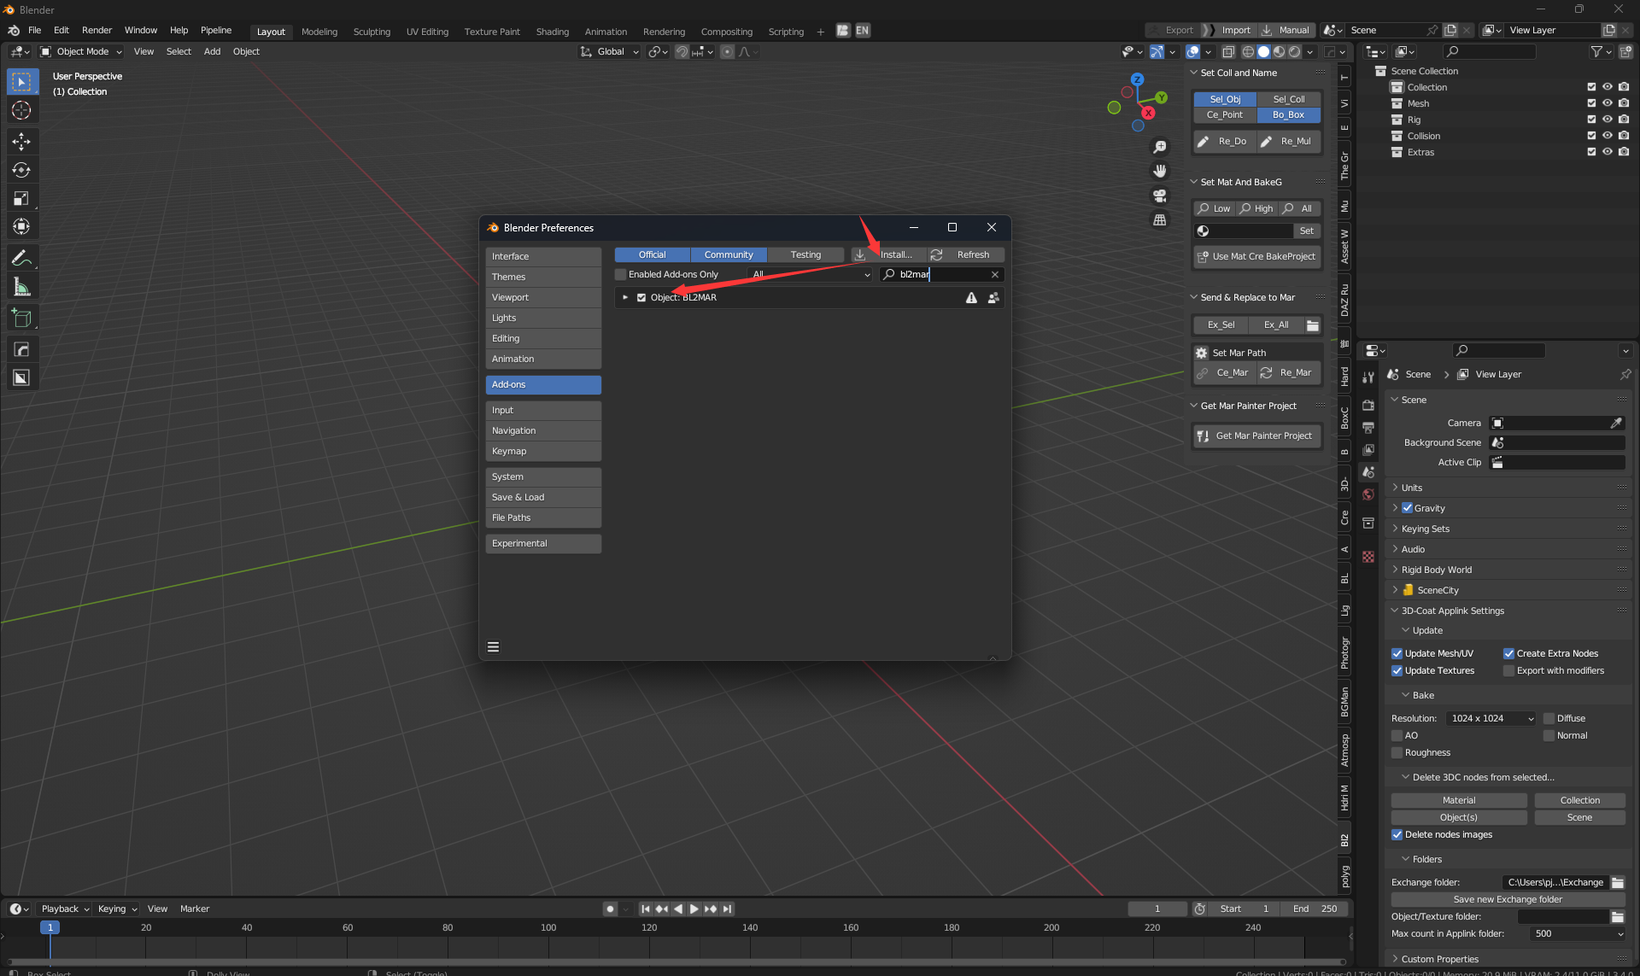The height and width of the screenshot is (976, 1640).
Task: Enable the Enabled Add-ons Only checkbox
Action: 621,274
